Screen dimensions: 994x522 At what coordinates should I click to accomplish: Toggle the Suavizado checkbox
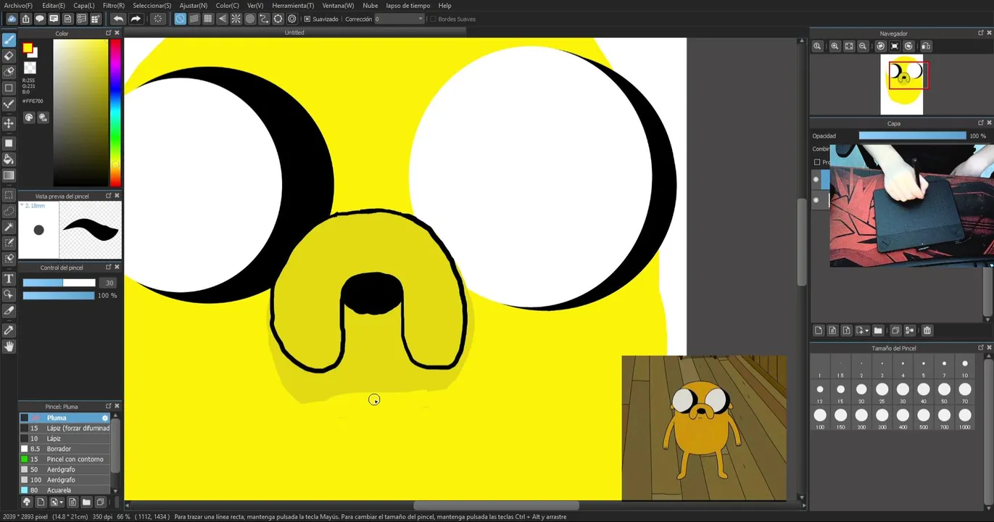tap(307, 19)
